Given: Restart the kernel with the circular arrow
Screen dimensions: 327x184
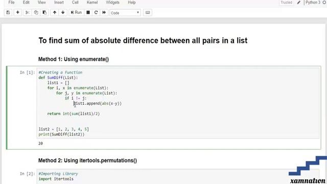Looking at the screenshot, I should coord(96,12).
